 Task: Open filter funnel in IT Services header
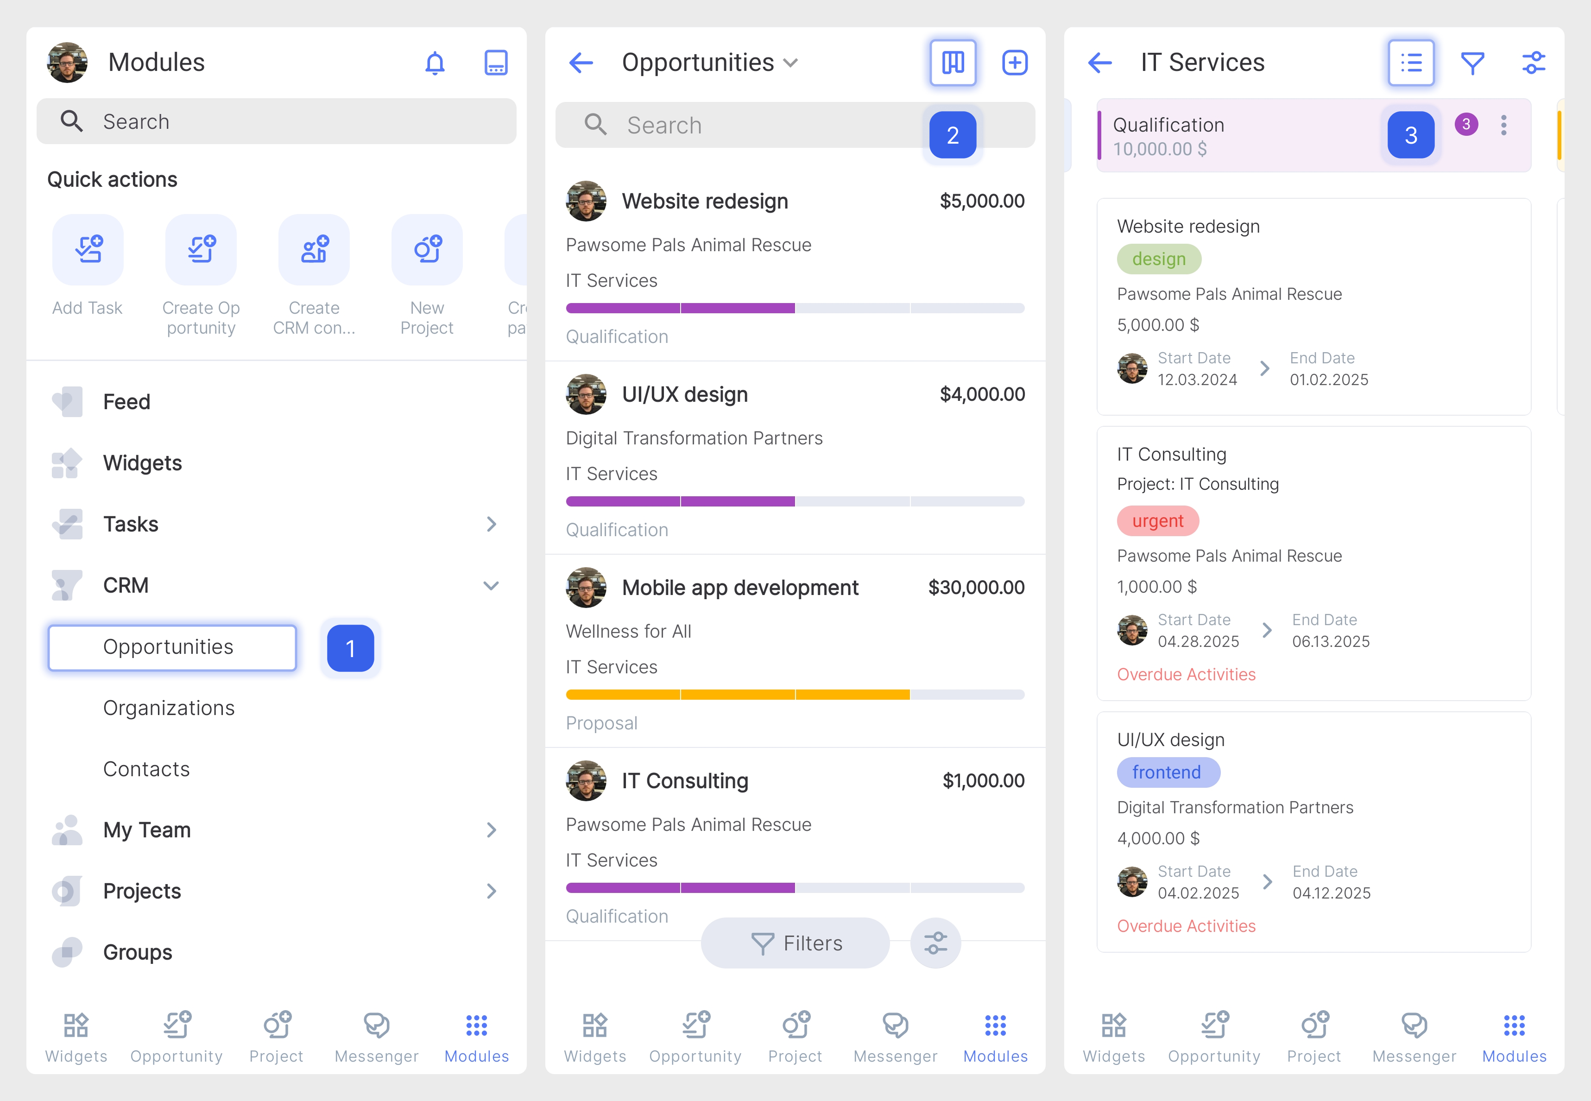(x=1472, y=63)
